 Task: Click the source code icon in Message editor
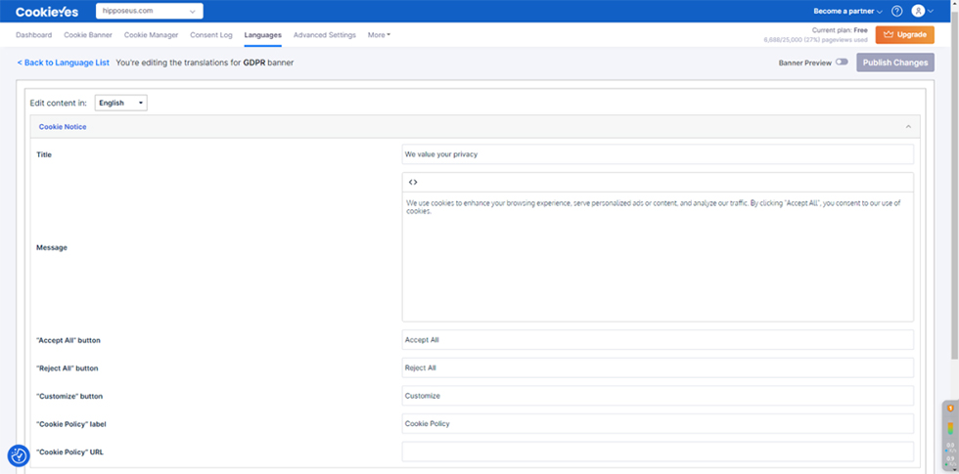point(413,182)
